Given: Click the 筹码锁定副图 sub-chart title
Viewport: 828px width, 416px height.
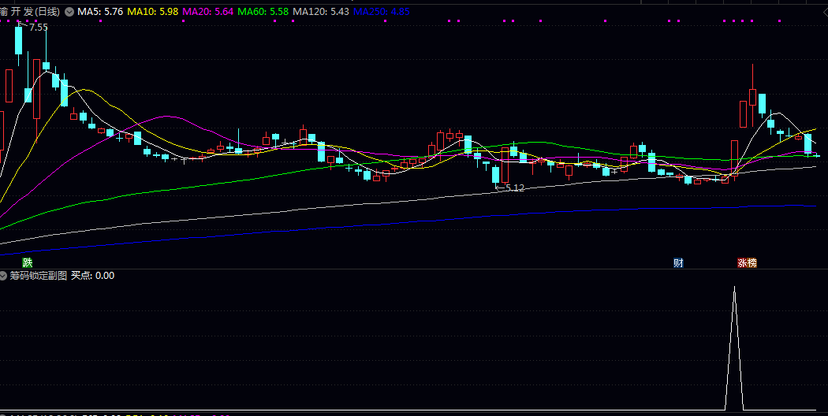Looking at the screenshot, I should 38,276.
